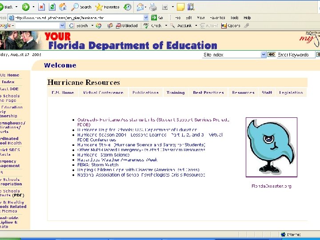Open Hurricane - Storm Science link

coord(104,155)
